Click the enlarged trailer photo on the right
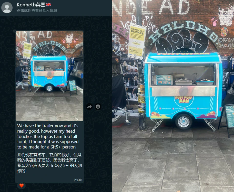The width and height of the screenshot is (234, 192). pos(173,96)
